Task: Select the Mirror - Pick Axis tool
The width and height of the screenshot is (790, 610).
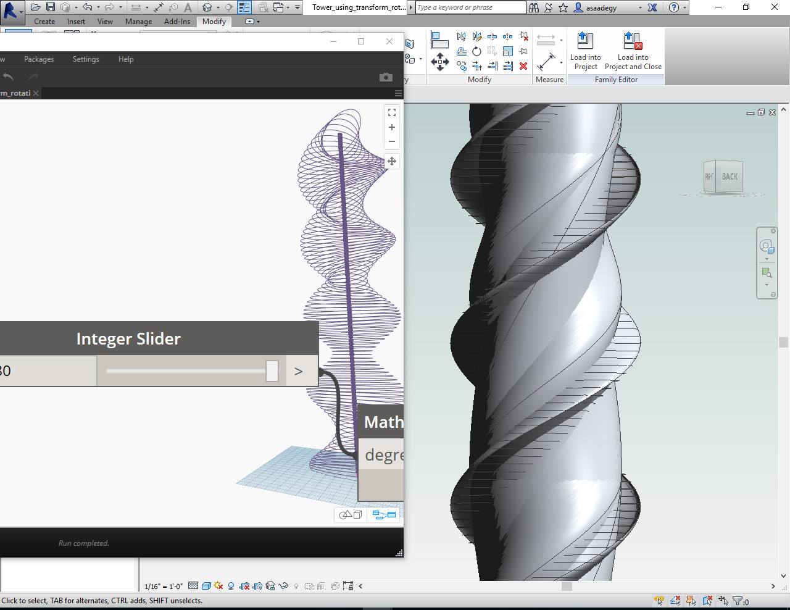Action: 461,37
